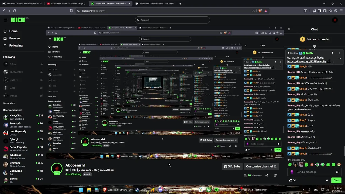Open Browse in the Kick sidebar
This screenshot has height=194, width=345.
click(x=12, y=38)
